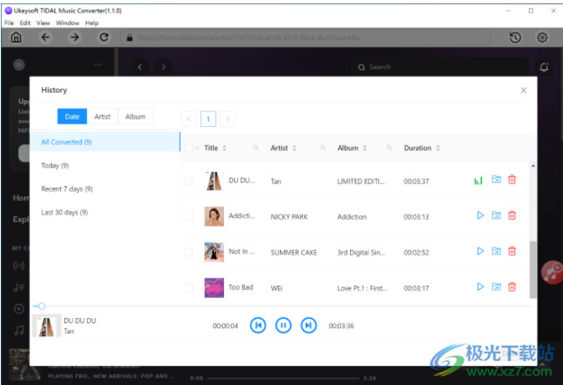
Task: Click the history list vertical scrollbar
Action: pyautogui.click(x=533, y=270)
